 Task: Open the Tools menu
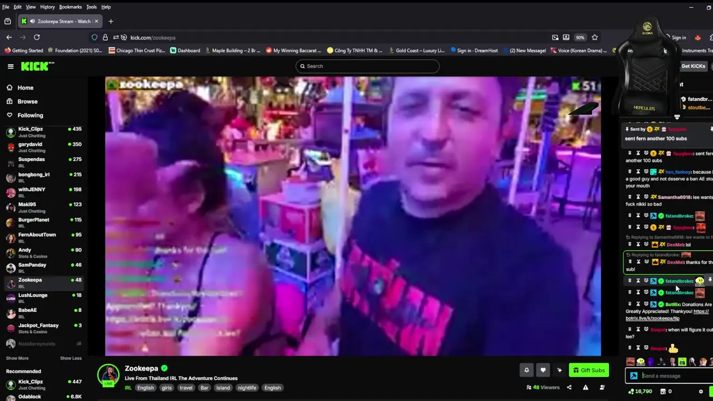91,7
